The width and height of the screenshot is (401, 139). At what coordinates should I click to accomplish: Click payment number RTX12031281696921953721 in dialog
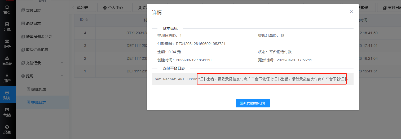[x=201, y=44]
